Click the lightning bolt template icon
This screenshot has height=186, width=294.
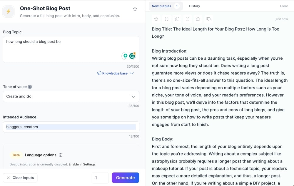(8, 11)
